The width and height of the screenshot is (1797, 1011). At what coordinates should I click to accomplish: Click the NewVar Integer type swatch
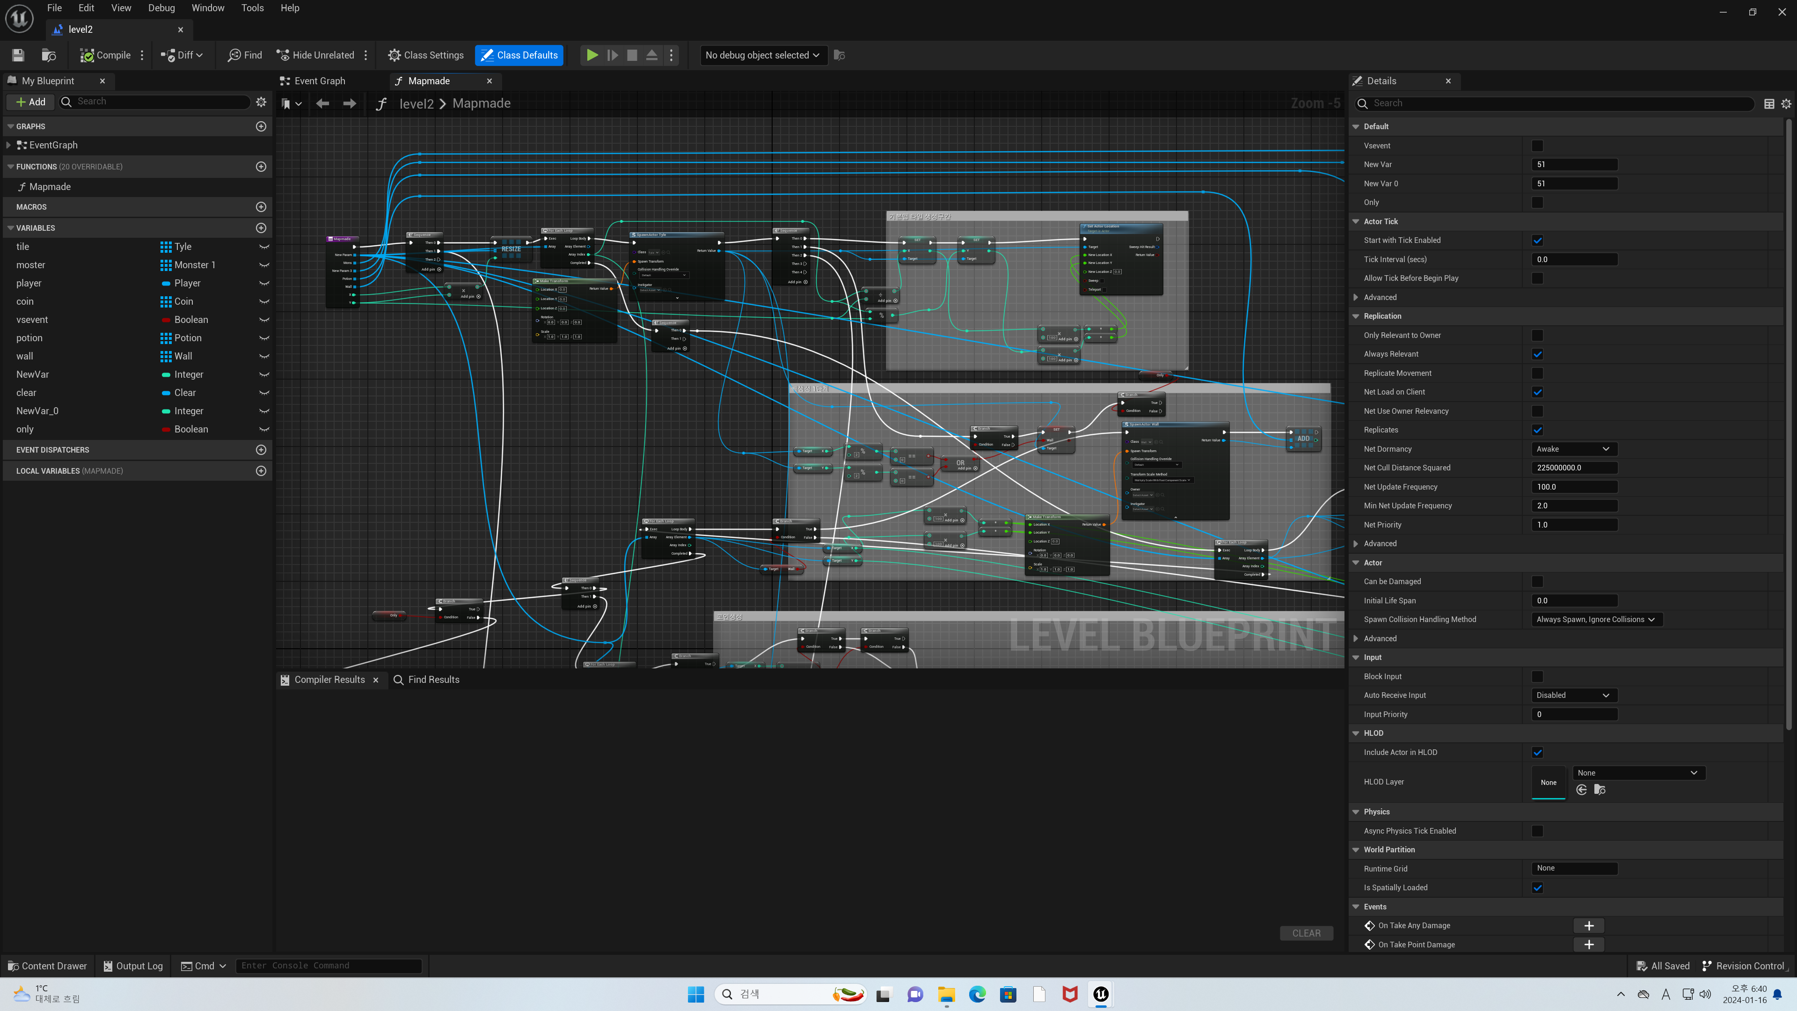[x=166, y=374]
